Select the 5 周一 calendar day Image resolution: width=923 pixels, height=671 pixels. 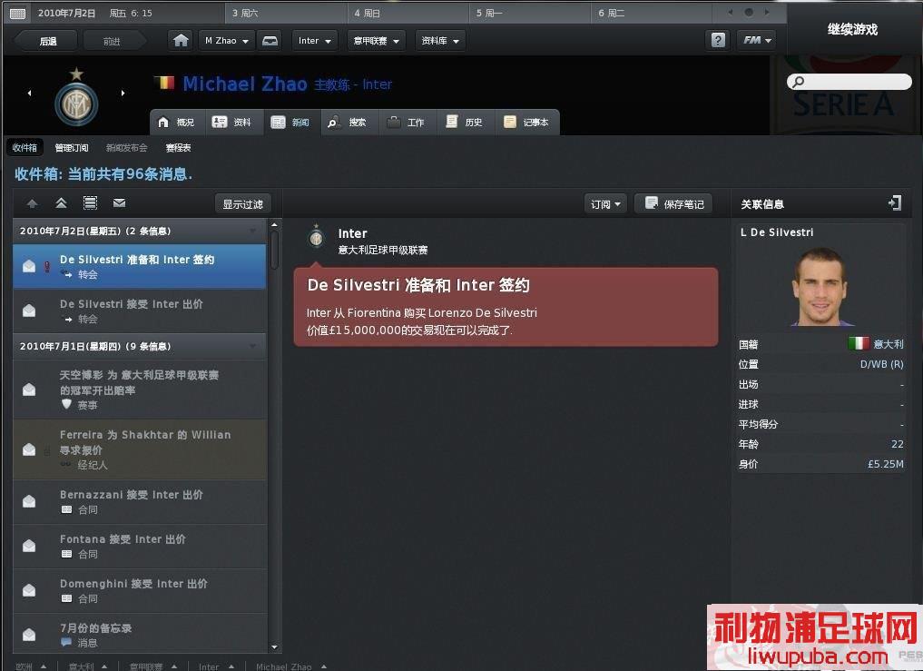[530, 13]
